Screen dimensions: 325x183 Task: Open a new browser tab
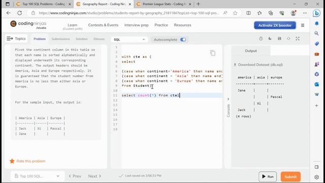(198, 4)
